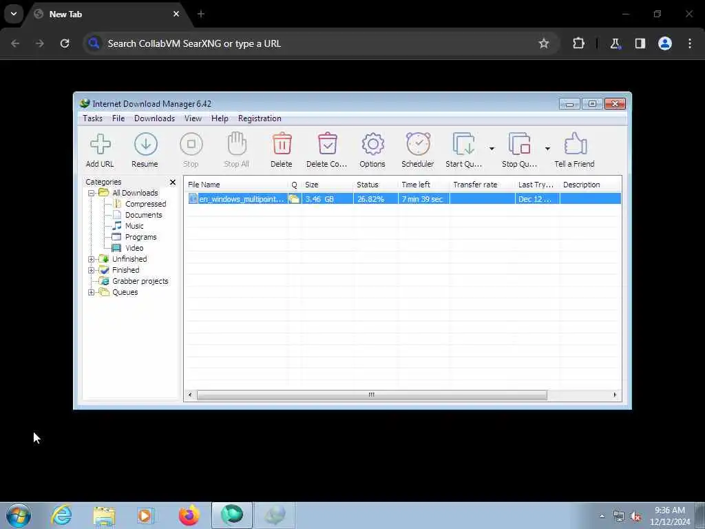Collapse the All Downloads tree node

coord(92,193)
